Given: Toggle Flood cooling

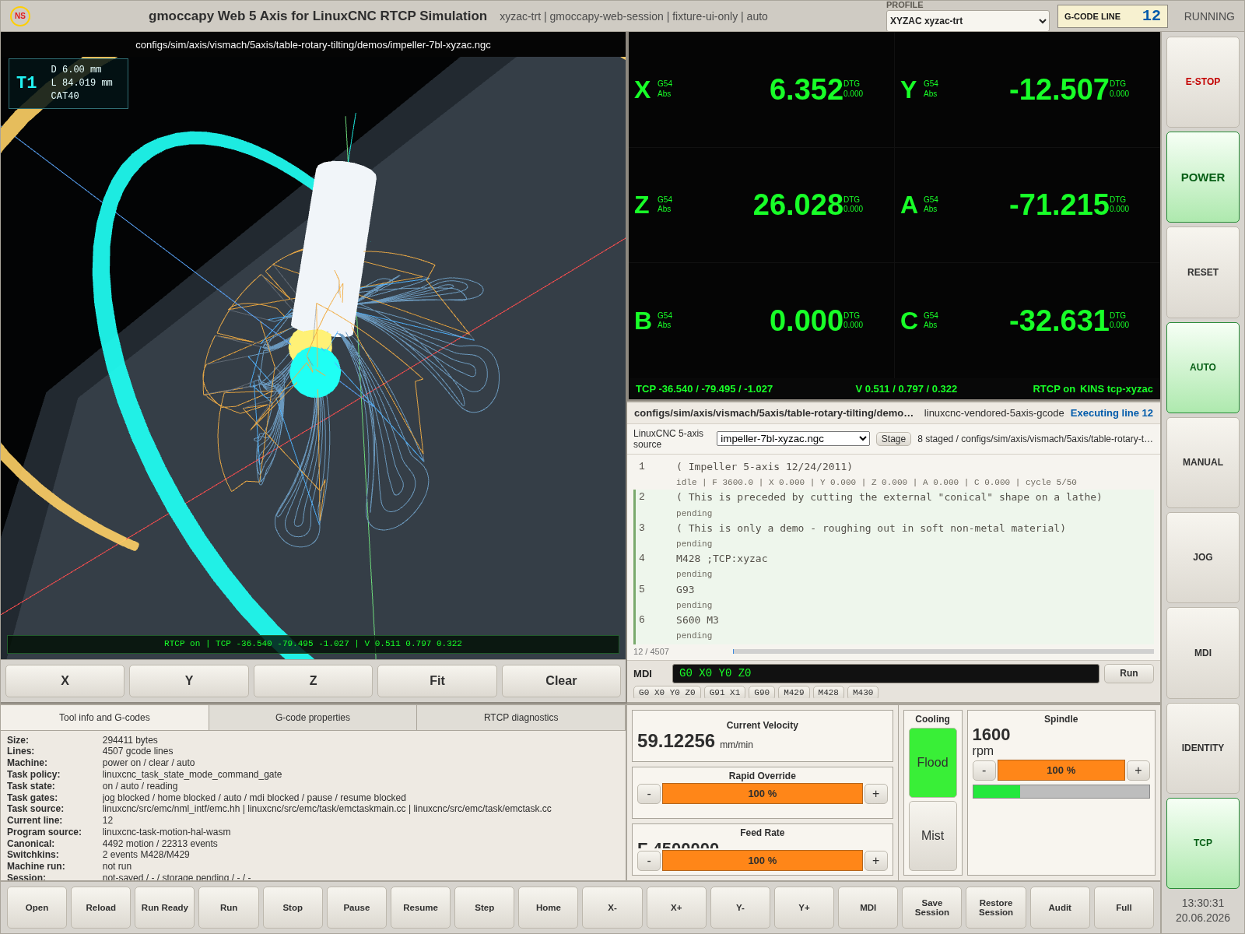Looking at the screenshot, I should tap(932, 763).
